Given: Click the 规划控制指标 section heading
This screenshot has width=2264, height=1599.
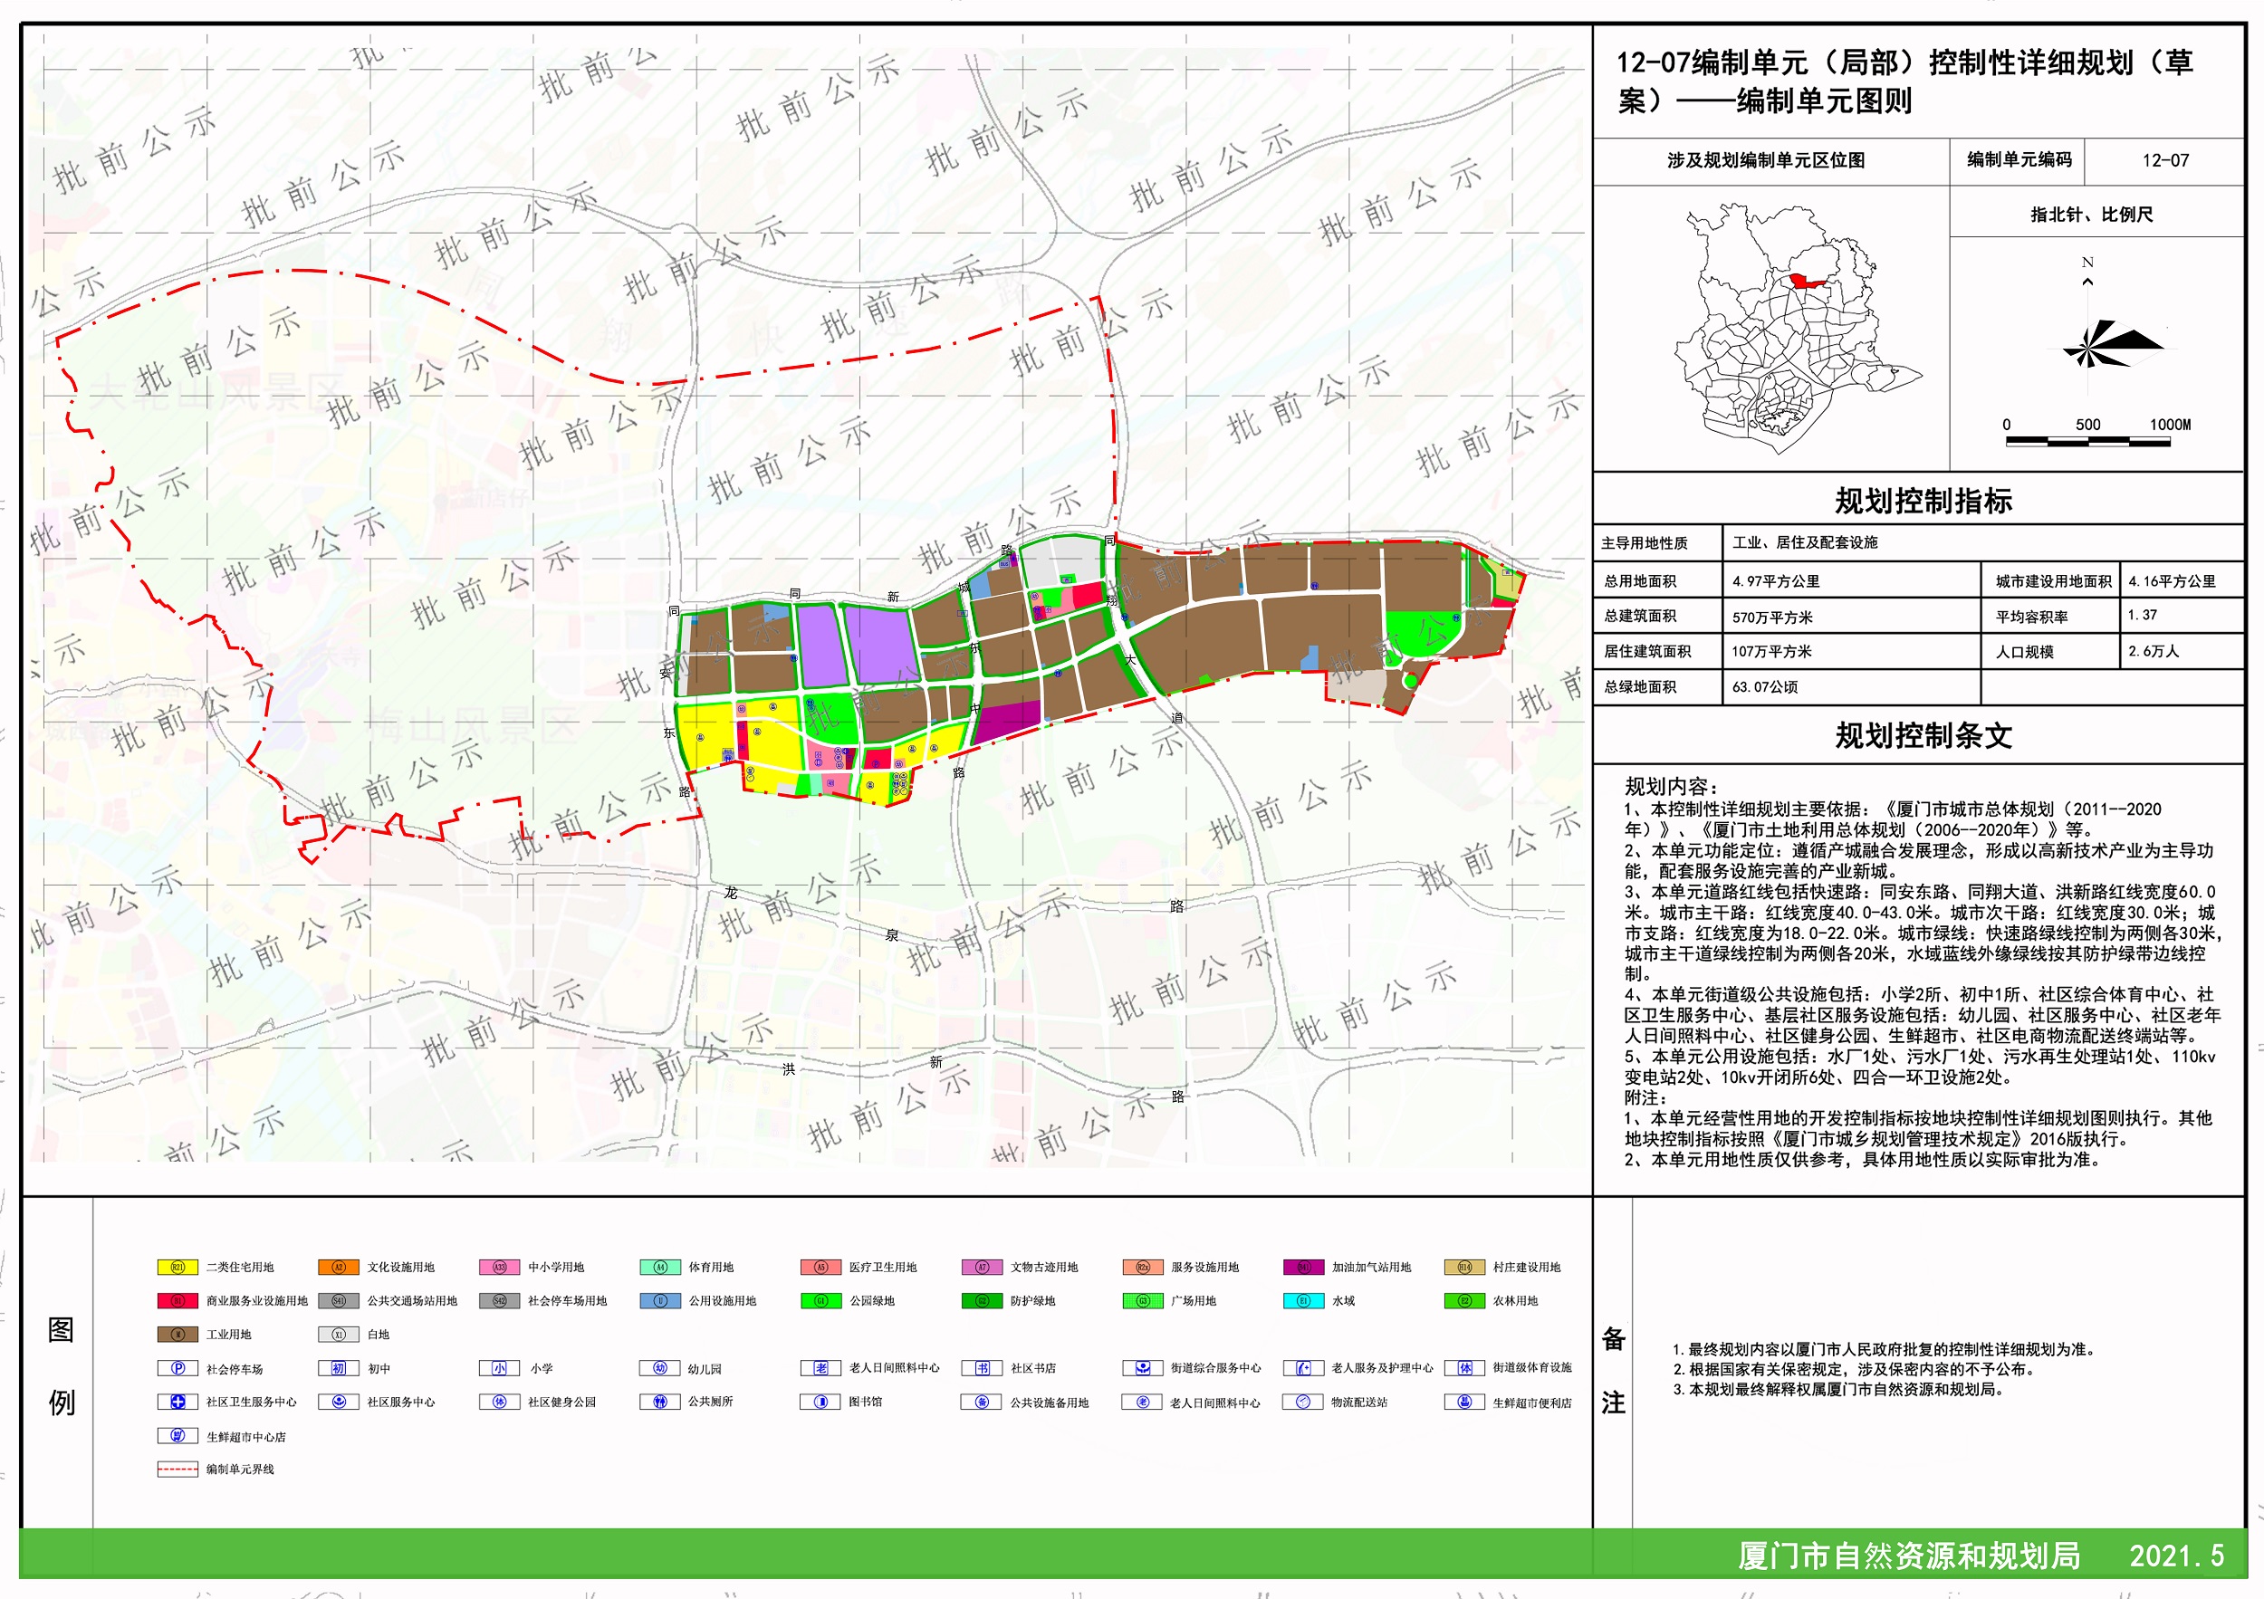Looking at the screenshot, I should tap(1922, 501).
